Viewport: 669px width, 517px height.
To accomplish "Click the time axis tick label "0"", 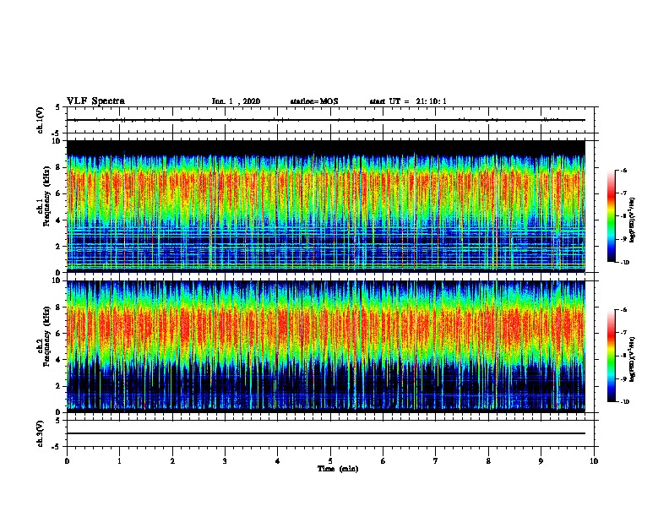I will [x=67, y=461].
